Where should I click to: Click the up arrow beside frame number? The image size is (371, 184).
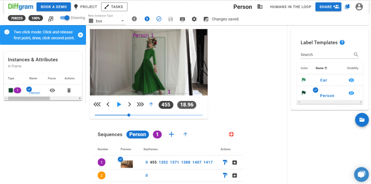tap(151, 104)
